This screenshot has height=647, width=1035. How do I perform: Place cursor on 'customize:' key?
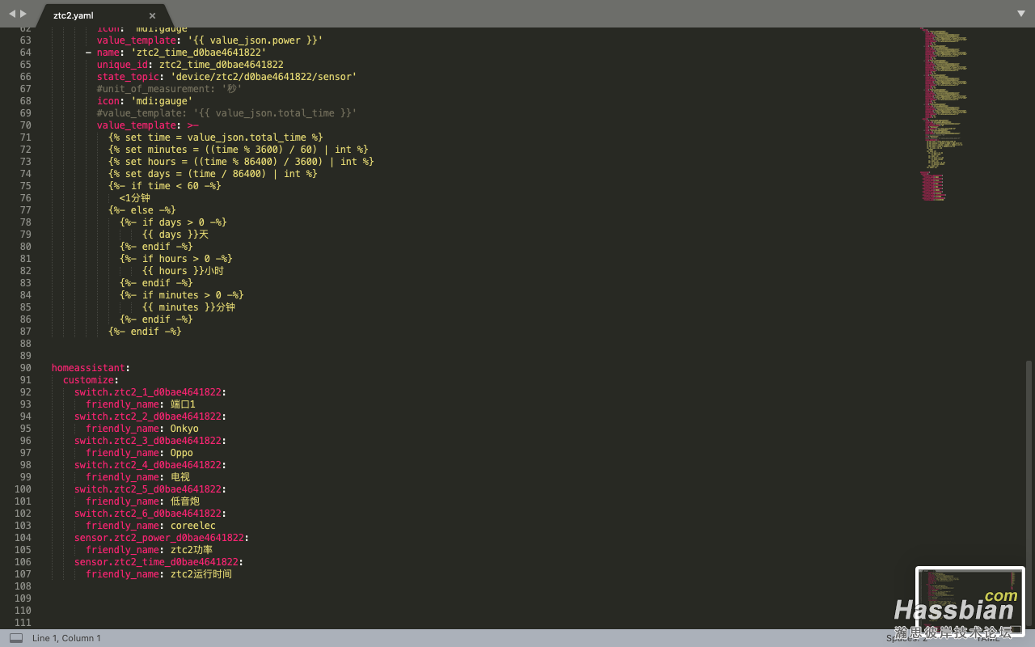point(91,380)
